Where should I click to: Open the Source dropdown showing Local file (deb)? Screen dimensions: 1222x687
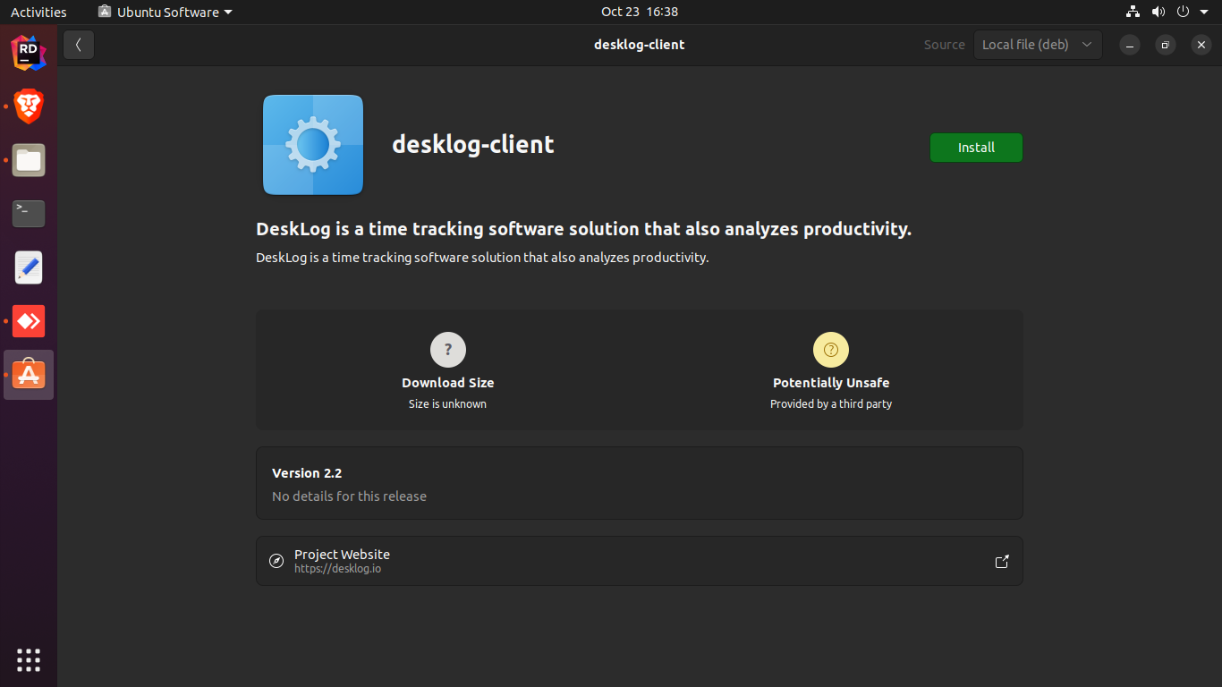(1038, 45)
